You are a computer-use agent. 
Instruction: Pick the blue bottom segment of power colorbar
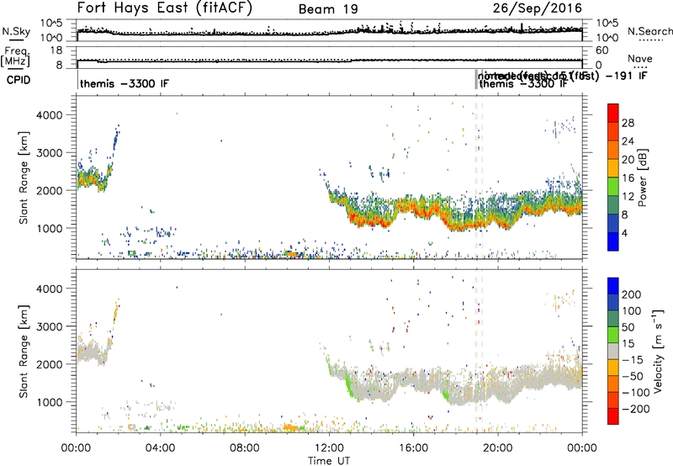click(x=613, y=242)
